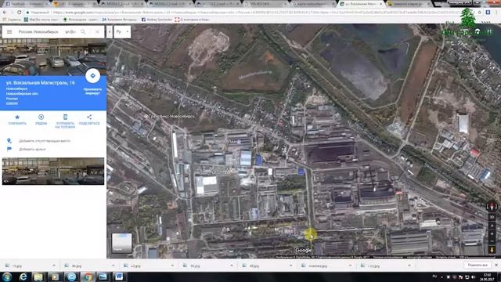The image size is (501, 282).
Task: Save the place with the star icon
Action: coord(17,117)
